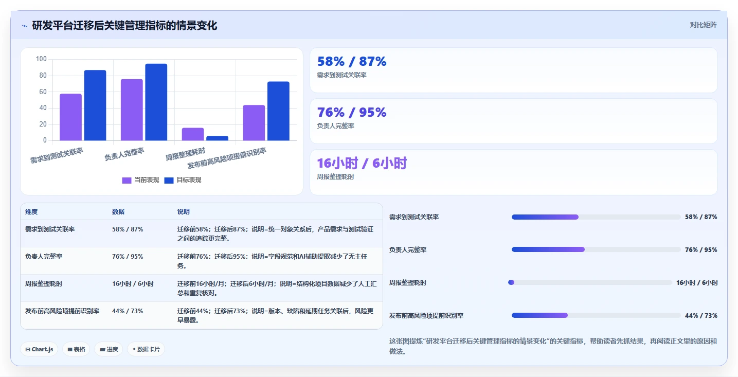
Task: Click the 需求到测试关联率 progress bar
Action: (596, 217)
